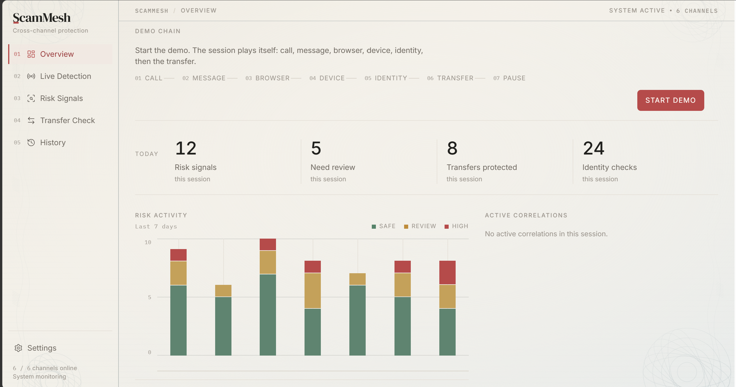Toggle the SAFE legend swatch

tap(374, 227)
